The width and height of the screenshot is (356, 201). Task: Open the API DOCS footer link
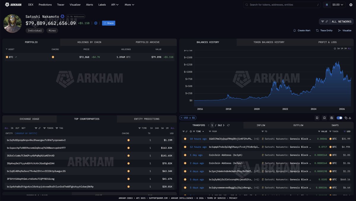pyautogui.click(x=141, y=198)
